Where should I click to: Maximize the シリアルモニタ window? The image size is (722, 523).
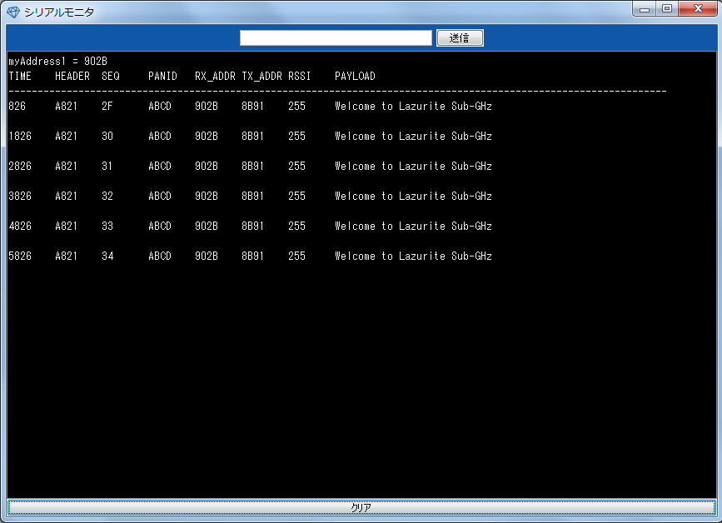pos(666,9)
